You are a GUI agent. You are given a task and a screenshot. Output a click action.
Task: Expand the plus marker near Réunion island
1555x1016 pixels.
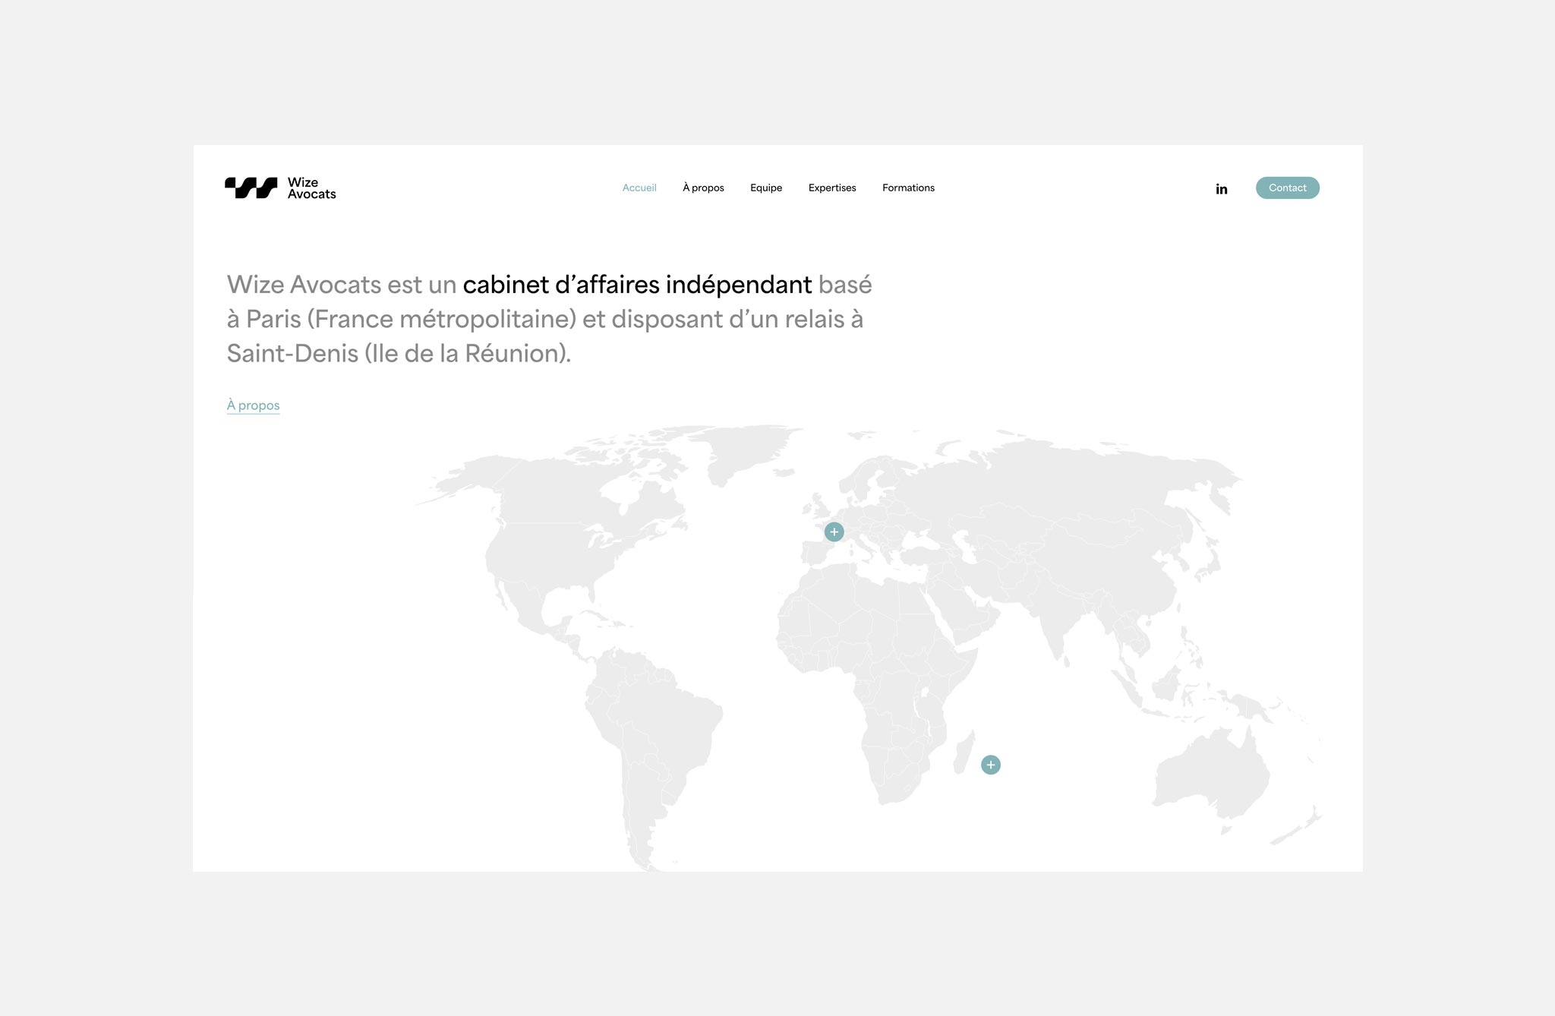pos(990,765)
